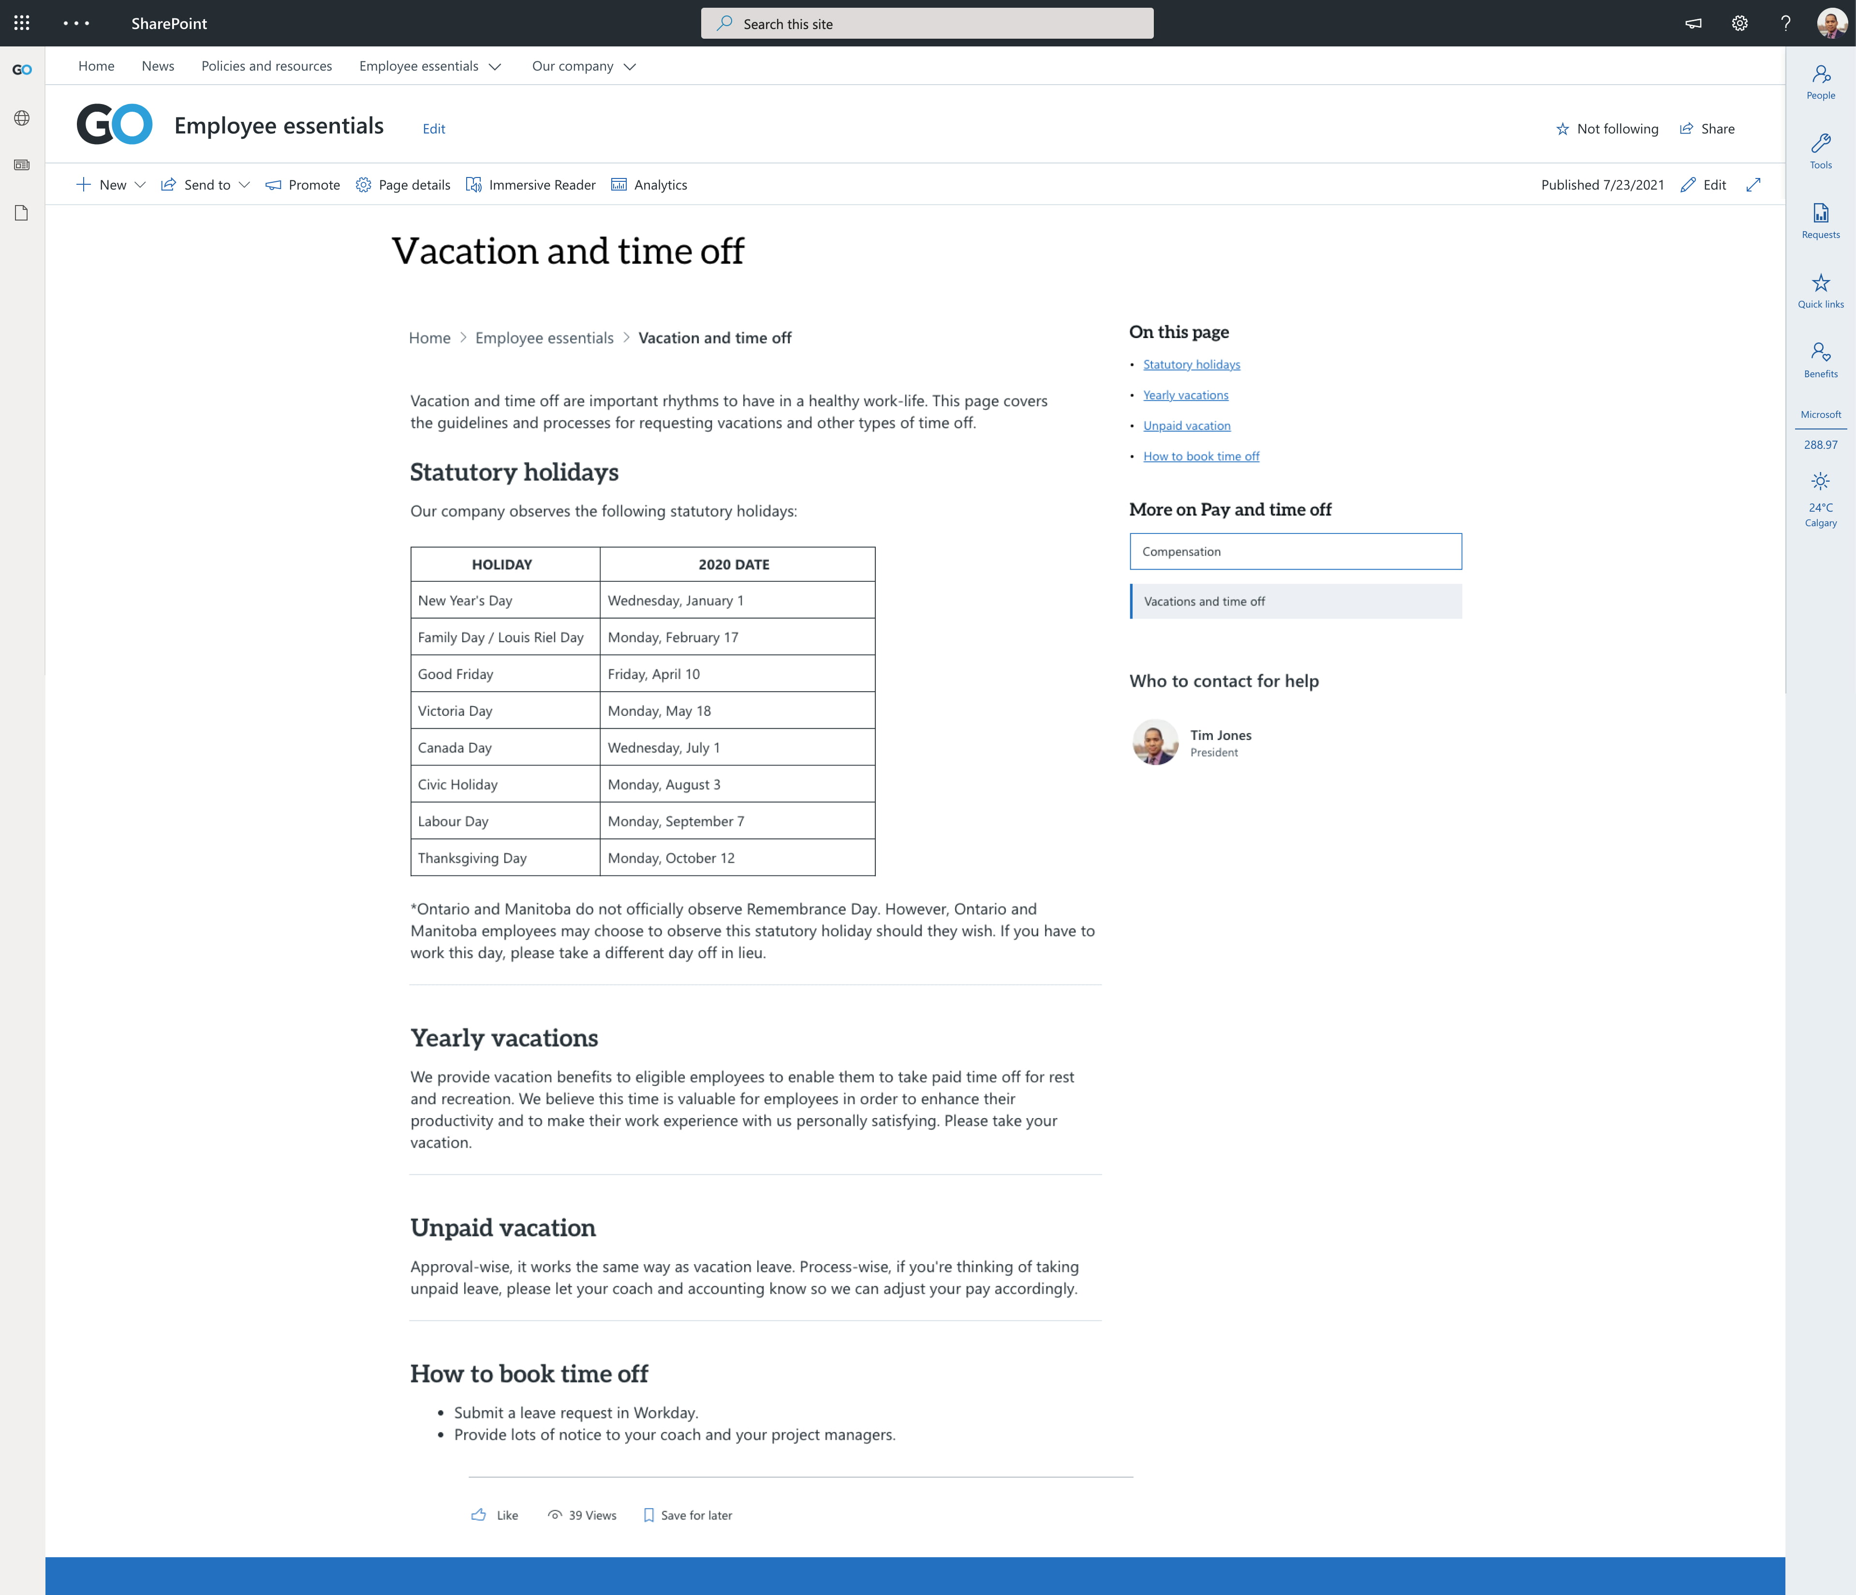
Task: Open the Requests sidebar icon
Action: (x=1820, y=221)
